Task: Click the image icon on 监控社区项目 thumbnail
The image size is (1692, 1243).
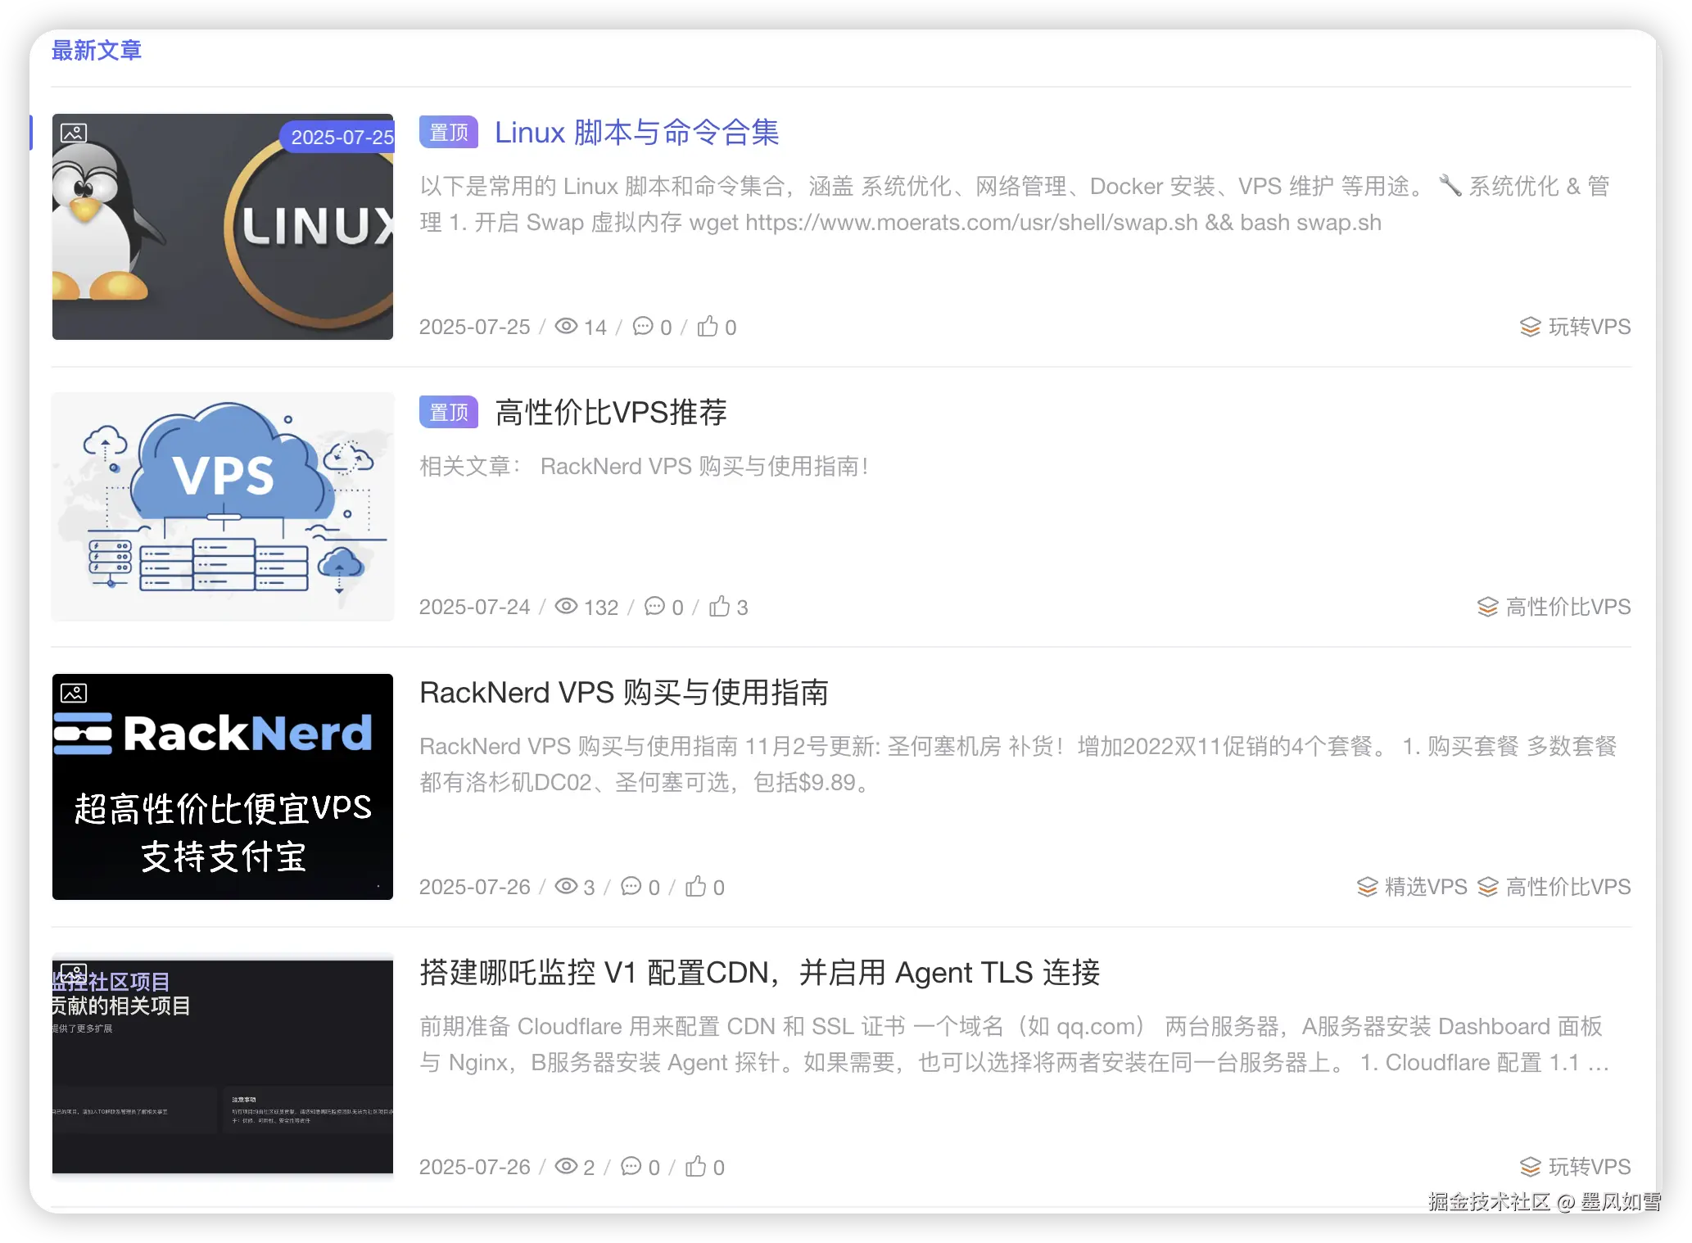Action: pyautogui.click(x=74, y=974)
